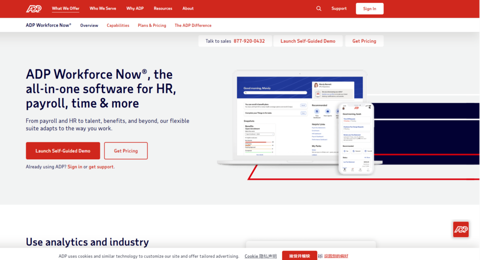480x260 pixels.
Task: Open the Plans & Pricing tab
Action: pos(152,25)
